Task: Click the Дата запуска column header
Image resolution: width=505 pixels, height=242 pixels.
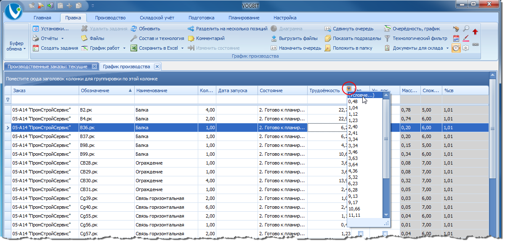Action: 237,90
